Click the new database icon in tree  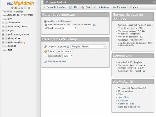[7, 15]
